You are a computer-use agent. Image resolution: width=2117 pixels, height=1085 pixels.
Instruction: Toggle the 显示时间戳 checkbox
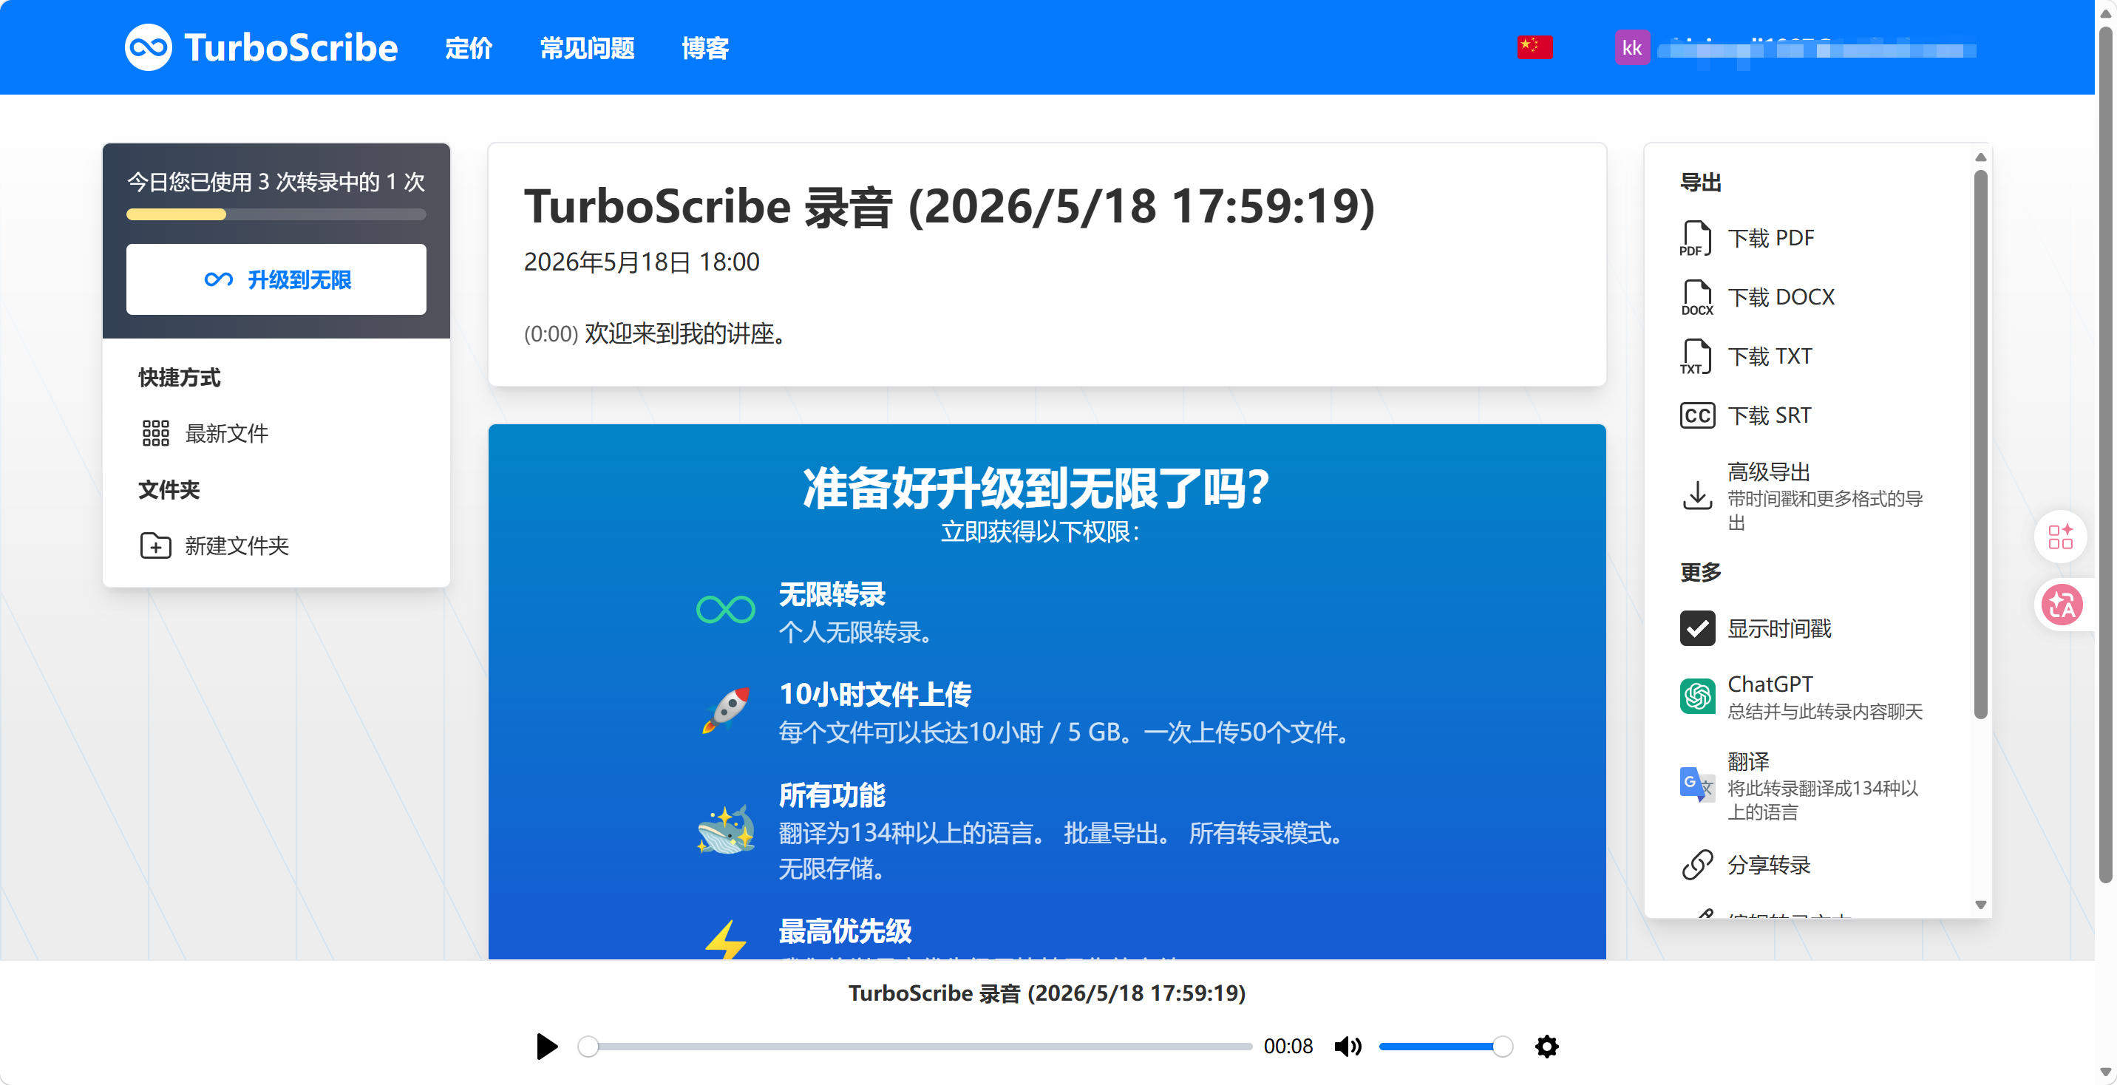click(x=1697, y=628)
